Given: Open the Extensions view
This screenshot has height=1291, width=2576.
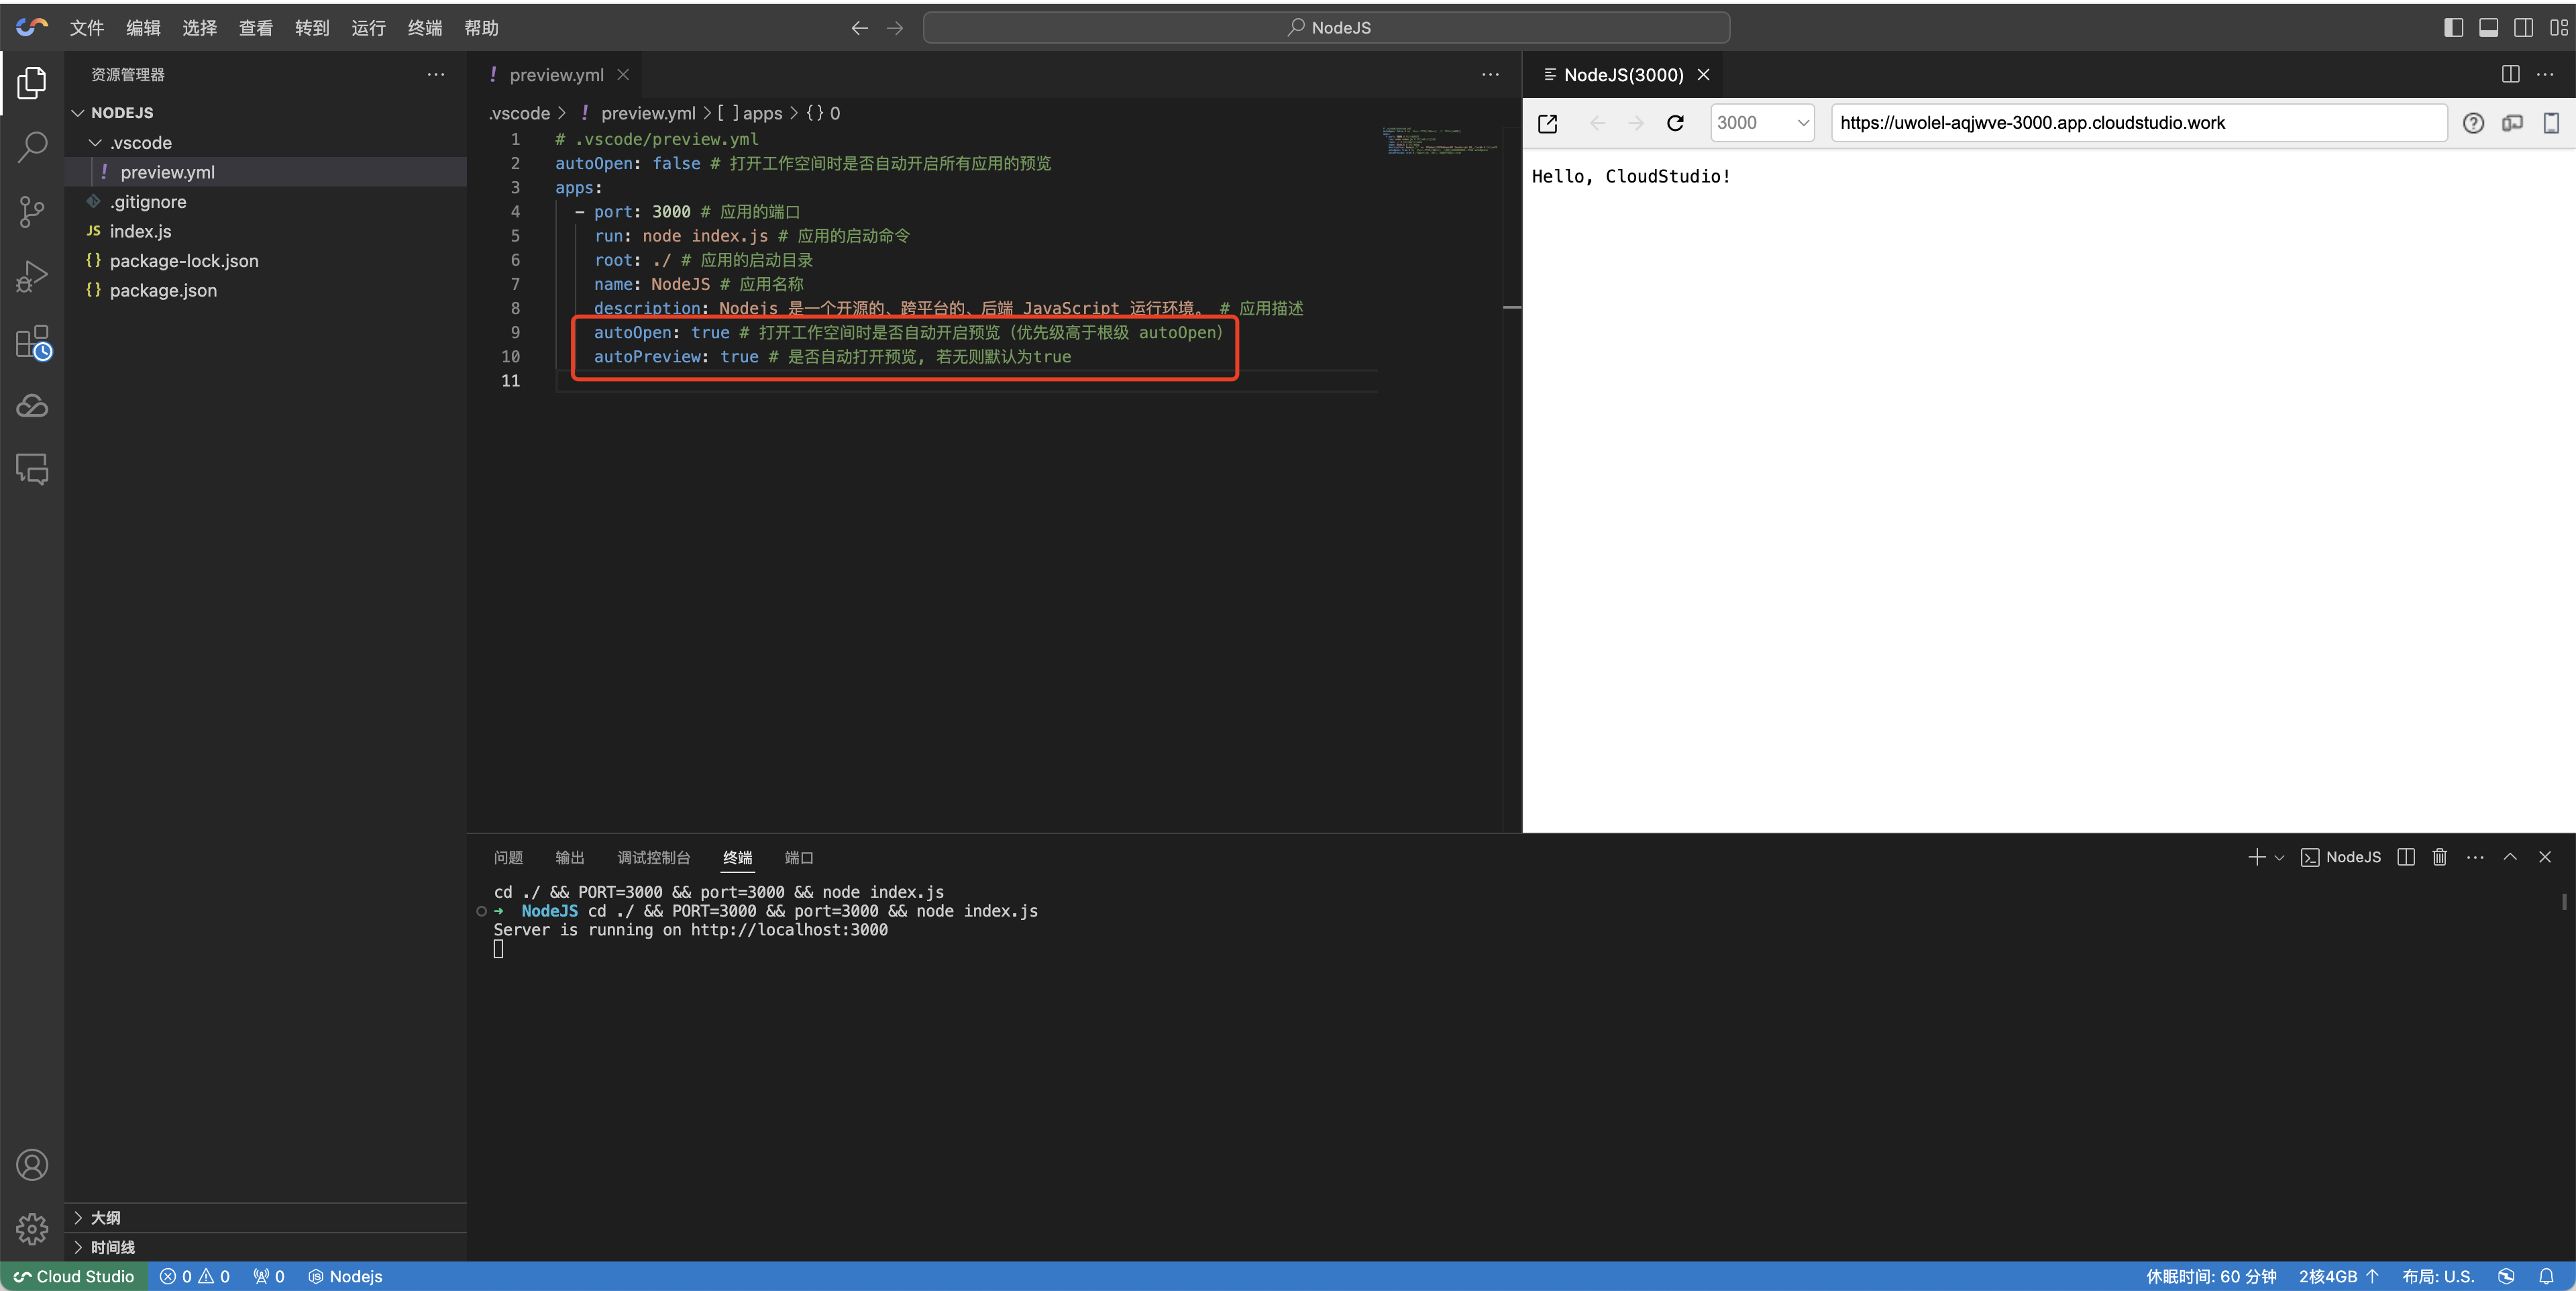Looking at the screenshot, I should point(32,342).
